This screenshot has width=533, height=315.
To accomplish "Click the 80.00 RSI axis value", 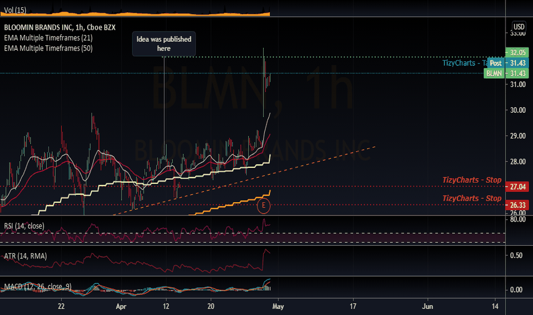I will 518,219.
